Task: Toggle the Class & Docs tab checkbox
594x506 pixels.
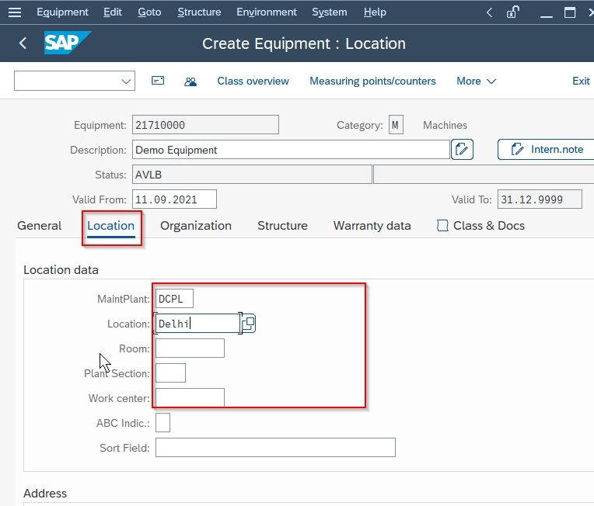Action: click(442, 226)
